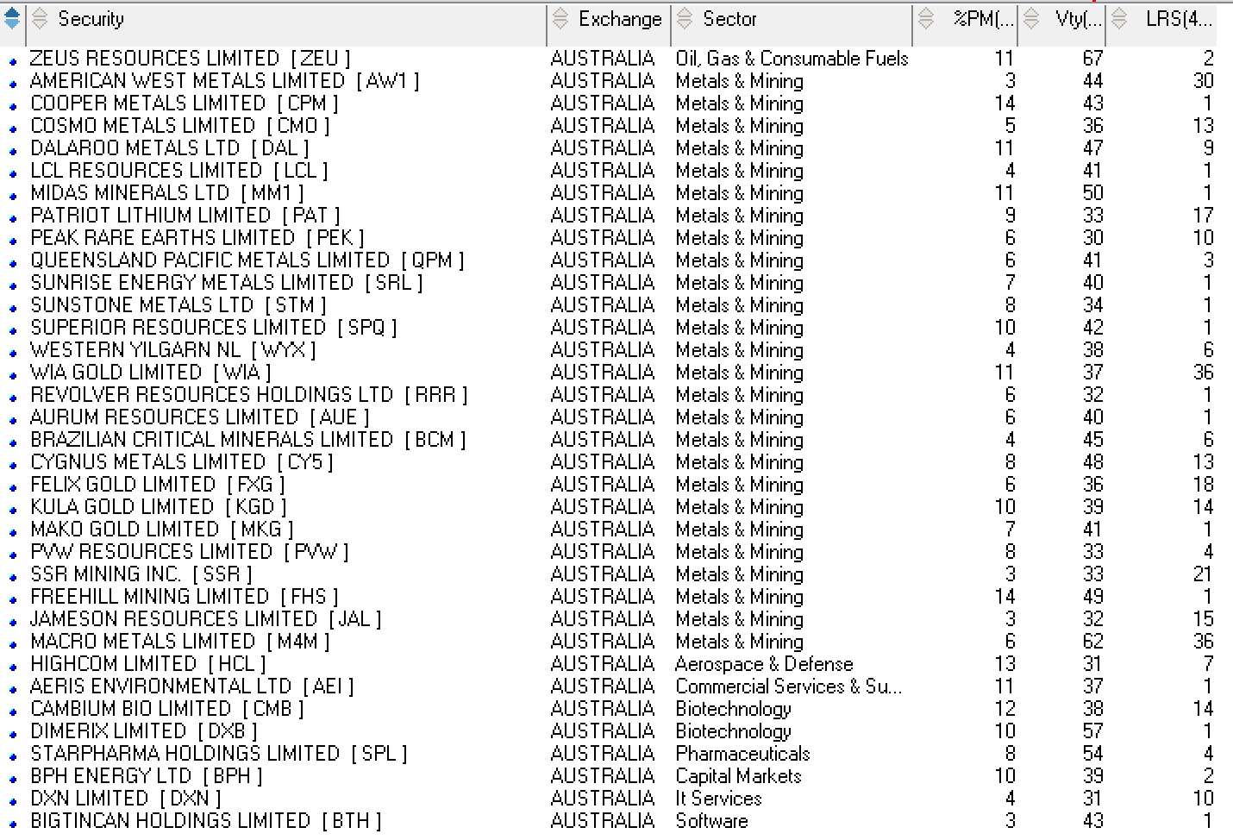
Task: Click the bullet icon for SUNSTONE METALS row
Action: point(13,309)
